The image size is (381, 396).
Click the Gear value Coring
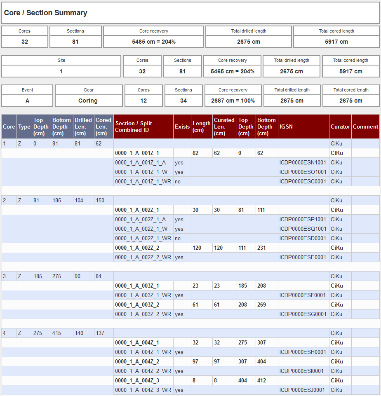[x=88, y=101]
